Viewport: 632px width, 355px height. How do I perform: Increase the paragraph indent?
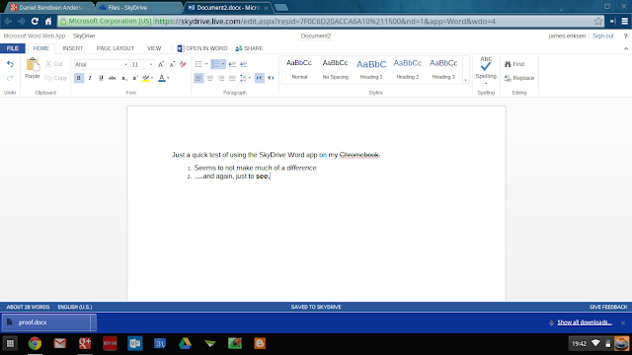(244, 64)
